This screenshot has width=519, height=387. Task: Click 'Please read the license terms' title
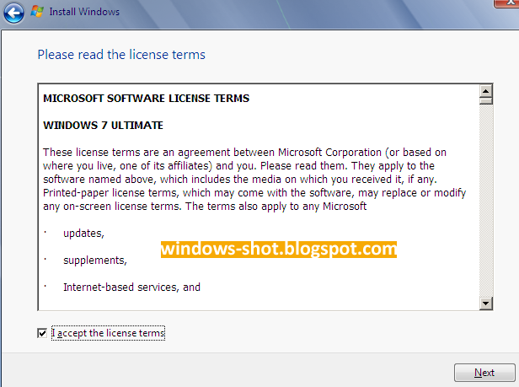121,55
